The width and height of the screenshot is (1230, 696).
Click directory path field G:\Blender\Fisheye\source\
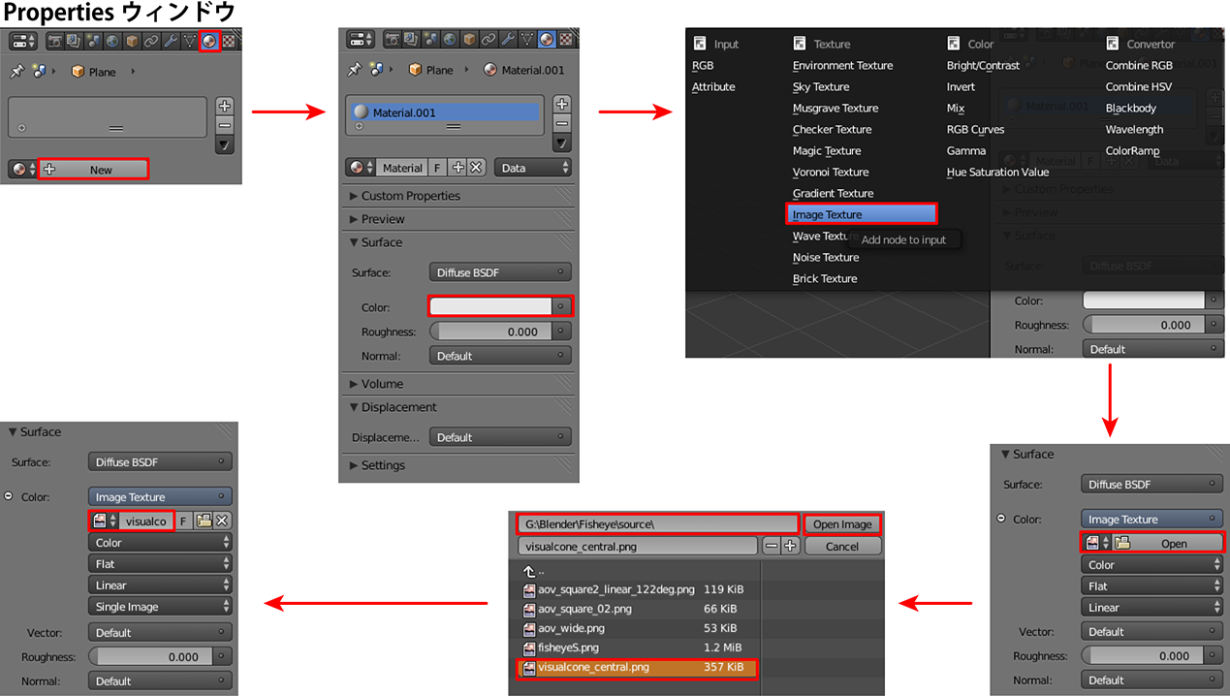coord(656,524)
